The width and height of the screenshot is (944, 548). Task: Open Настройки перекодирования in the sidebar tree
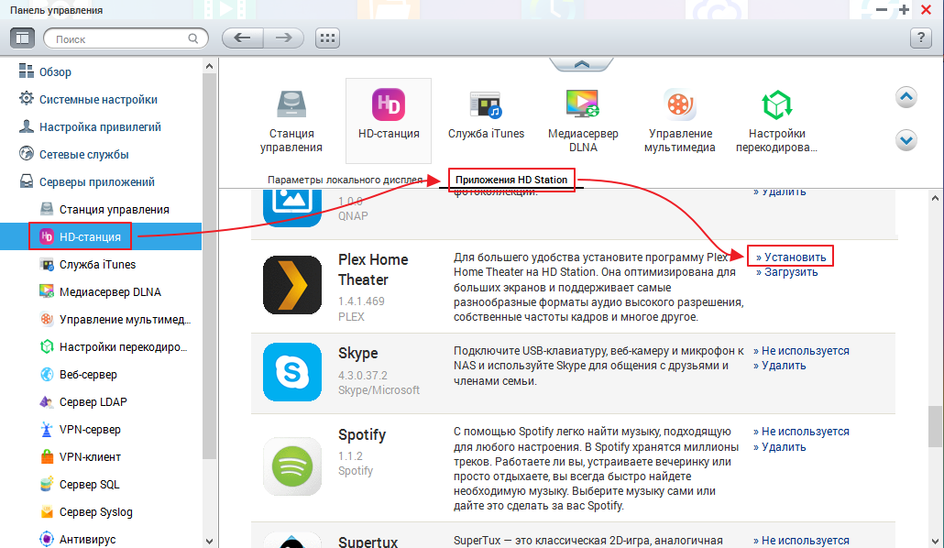[123, 347]
